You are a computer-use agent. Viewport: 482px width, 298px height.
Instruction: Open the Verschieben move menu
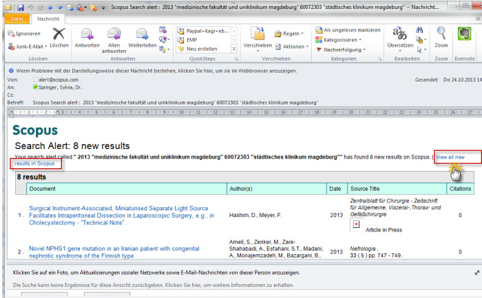[x=258, y=39]
